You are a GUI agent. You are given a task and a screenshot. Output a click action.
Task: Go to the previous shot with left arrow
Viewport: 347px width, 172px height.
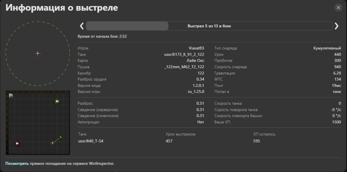click(82, 26)
